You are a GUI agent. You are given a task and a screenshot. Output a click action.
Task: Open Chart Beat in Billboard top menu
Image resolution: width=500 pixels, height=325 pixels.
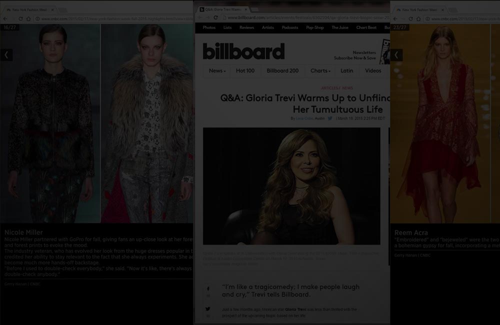click(366, 27)
